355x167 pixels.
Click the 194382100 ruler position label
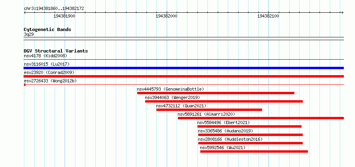click(x=268, y=16)
